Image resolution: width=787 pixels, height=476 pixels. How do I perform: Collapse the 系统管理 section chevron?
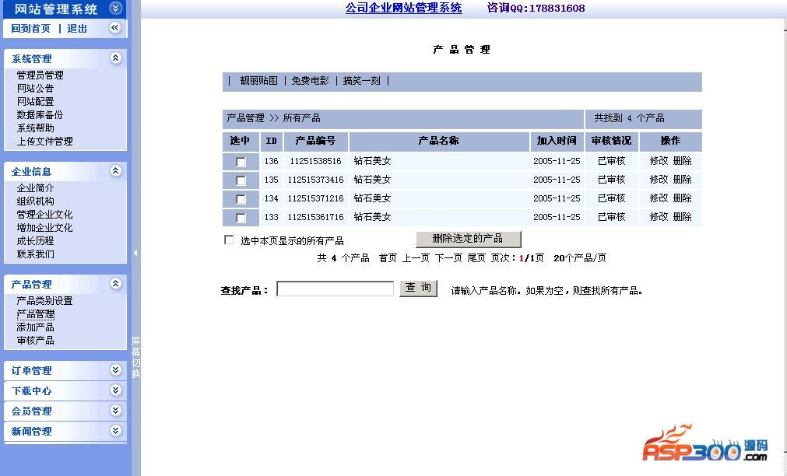pos(115,58)
